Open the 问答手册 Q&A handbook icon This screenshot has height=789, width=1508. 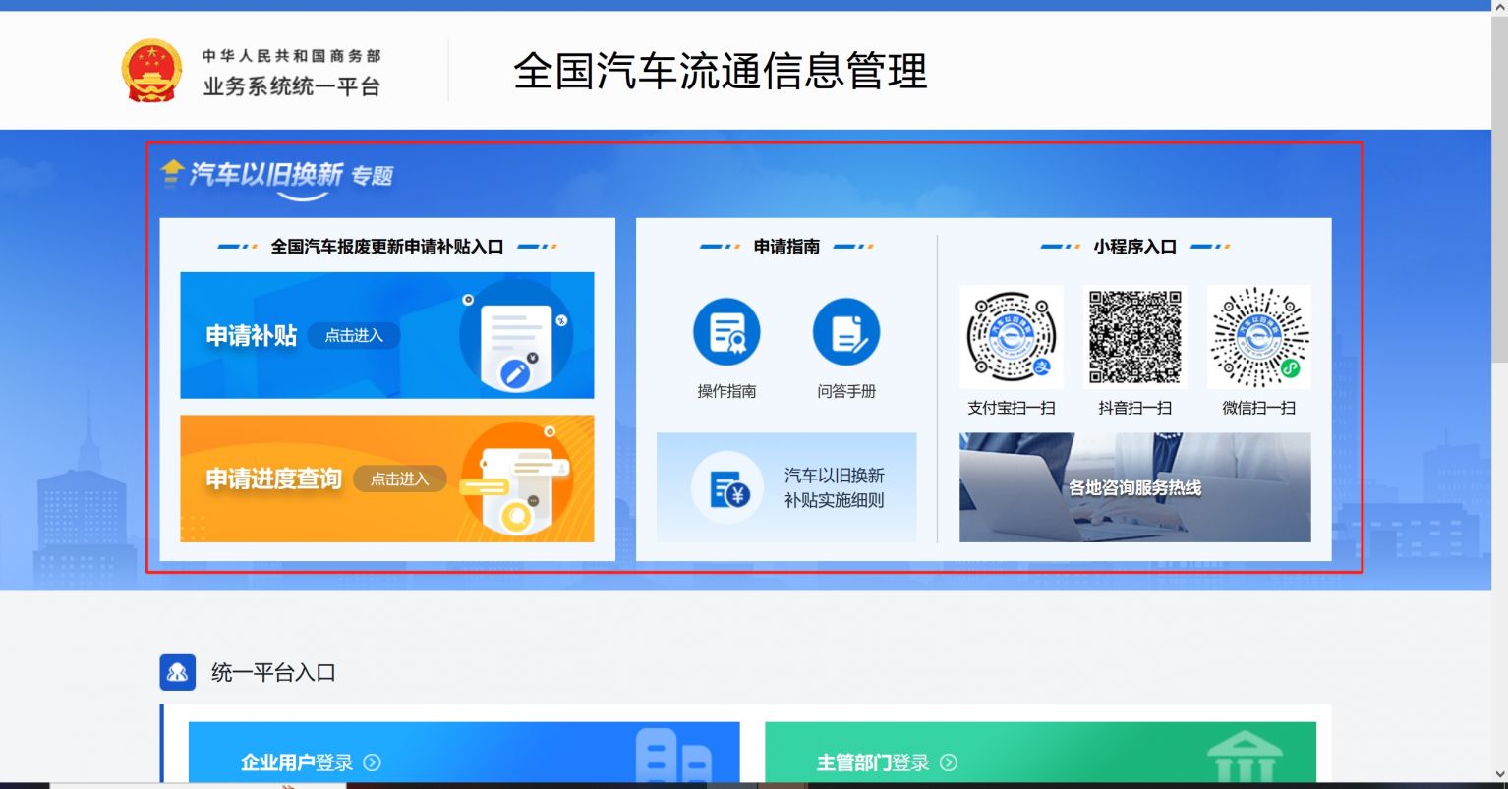tap(845, 332)
